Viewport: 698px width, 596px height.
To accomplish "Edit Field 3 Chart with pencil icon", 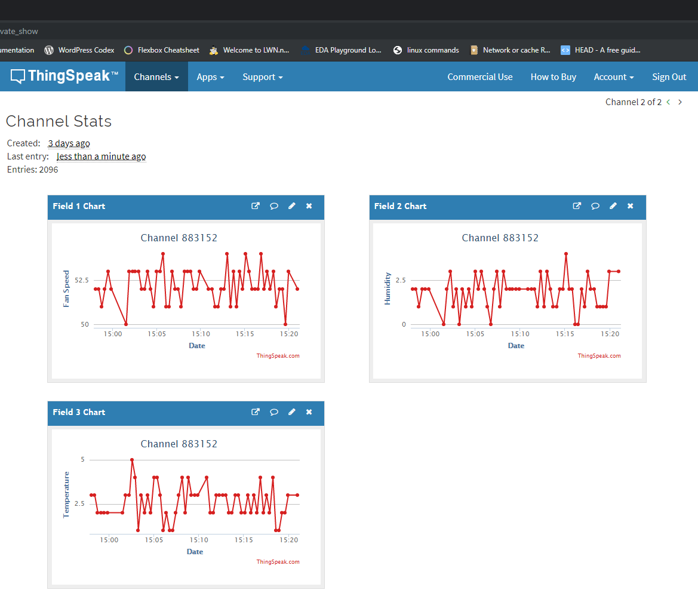I will coord(291,411).
